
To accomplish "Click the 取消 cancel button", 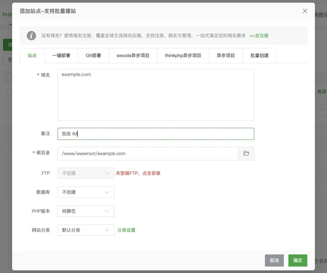I will [x=274, y=260].
